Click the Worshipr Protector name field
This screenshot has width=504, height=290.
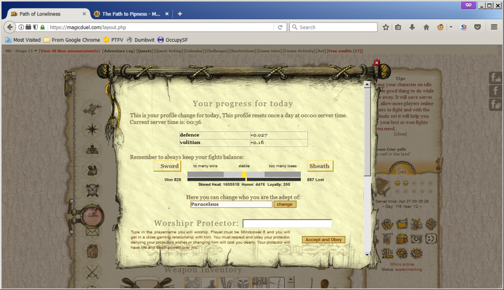[x=287, y=224]
